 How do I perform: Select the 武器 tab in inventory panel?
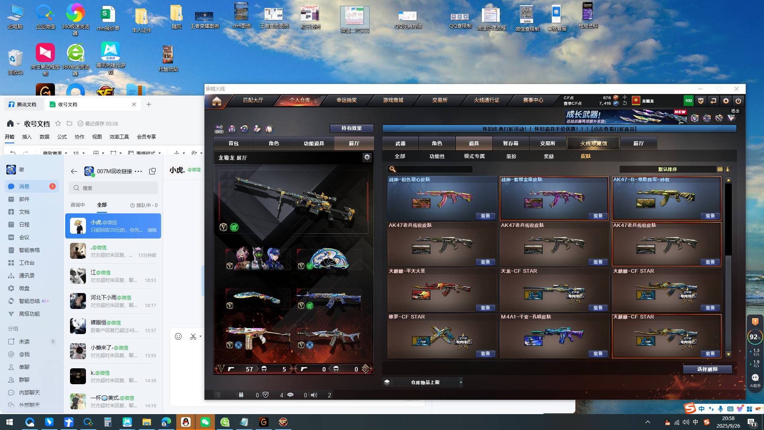coord(400,143)
